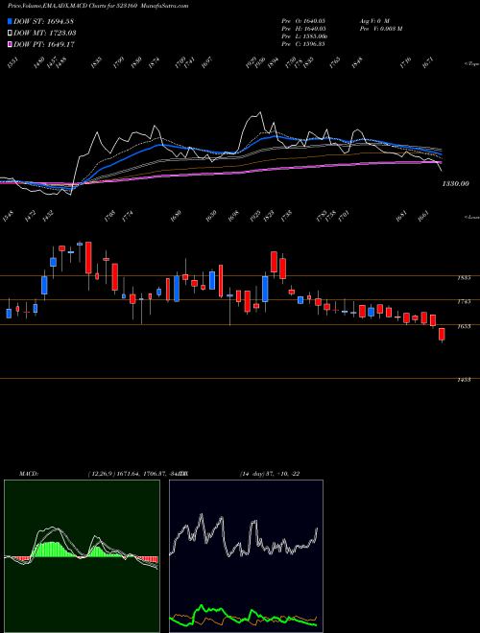480x633 pixels.
Task: Click the ADX '(14 day) 37, +10, -22' text
Action: pos(270,474)
